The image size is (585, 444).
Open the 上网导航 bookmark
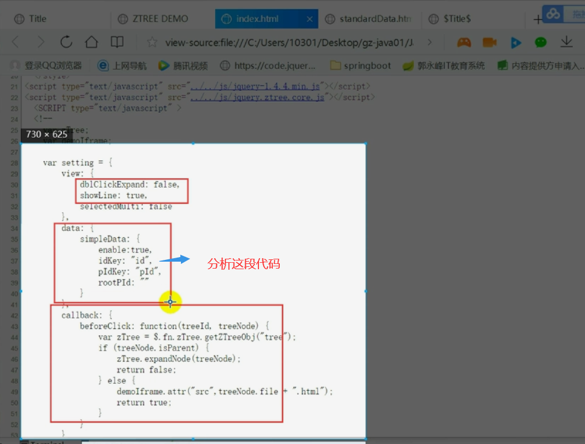click(x=122, y=66)
